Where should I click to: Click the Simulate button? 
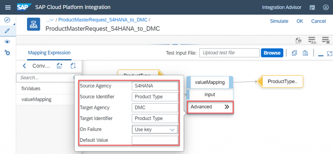pyautogui.click(x=279, y=21)
